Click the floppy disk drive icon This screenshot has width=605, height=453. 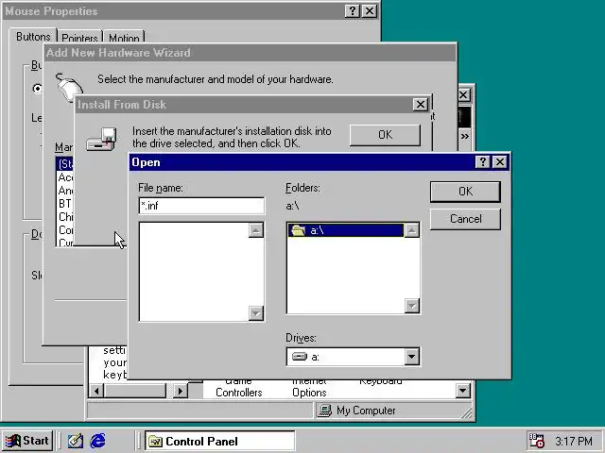click(x=101, y=139)
